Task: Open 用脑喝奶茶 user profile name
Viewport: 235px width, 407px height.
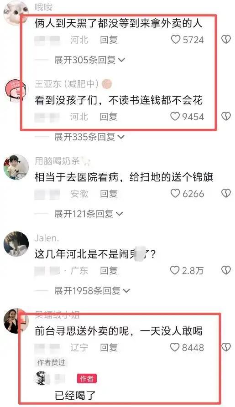Action: click(57, 161)
